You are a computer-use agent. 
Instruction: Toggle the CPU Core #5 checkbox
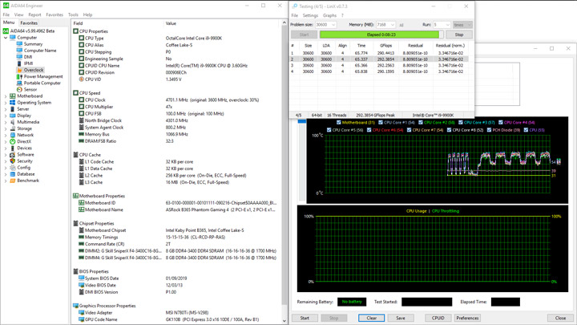(329, 130)
